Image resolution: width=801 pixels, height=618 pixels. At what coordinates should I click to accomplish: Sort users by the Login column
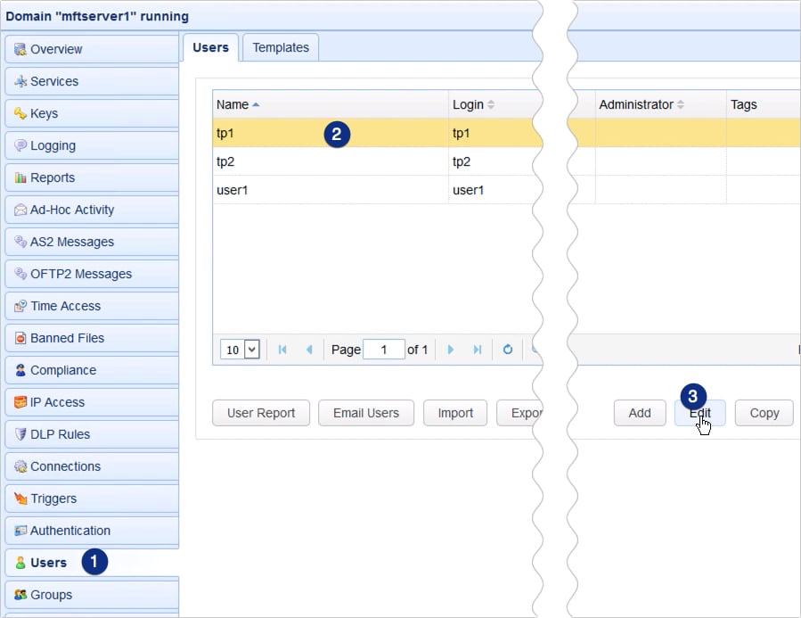[x=470, y=104]
